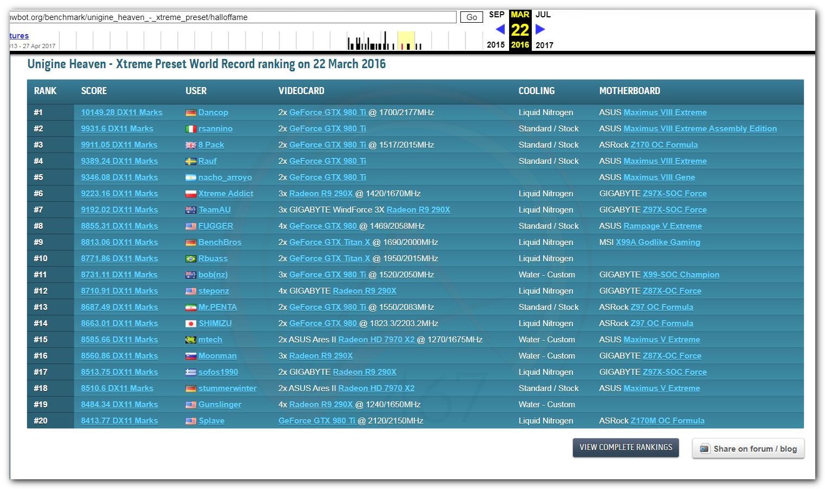825x489 pixels.
Task: Click the highlighted 2016 section of capture graph
Action: 406,41
